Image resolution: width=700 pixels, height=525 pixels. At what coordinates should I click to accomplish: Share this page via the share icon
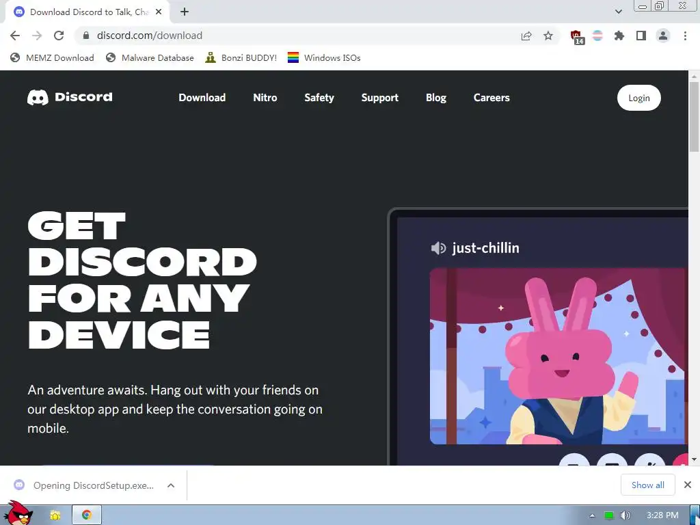tap(526, 36)
